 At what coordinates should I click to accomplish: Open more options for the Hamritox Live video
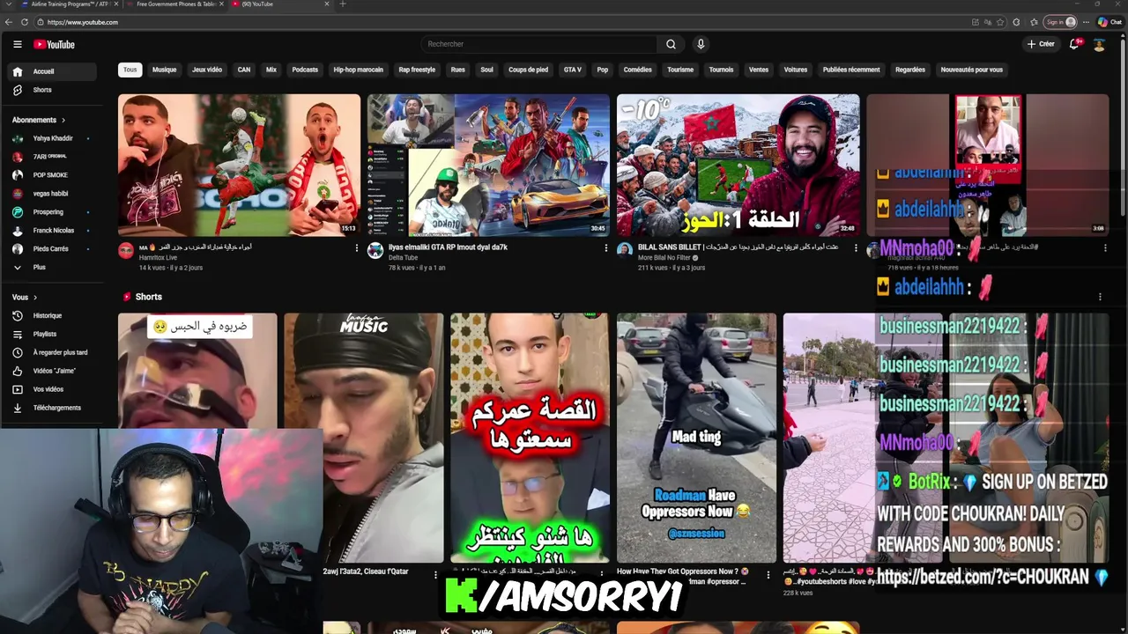point(357,248)
